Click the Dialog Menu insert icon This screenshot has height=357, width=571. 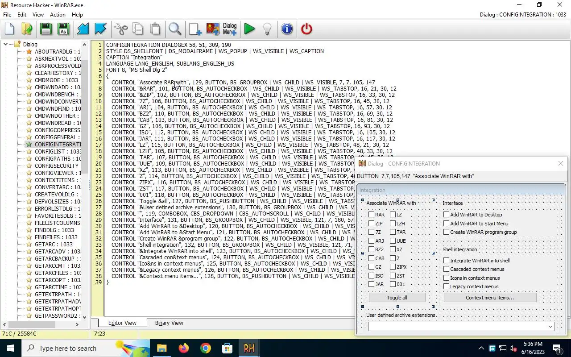point(230,29)
